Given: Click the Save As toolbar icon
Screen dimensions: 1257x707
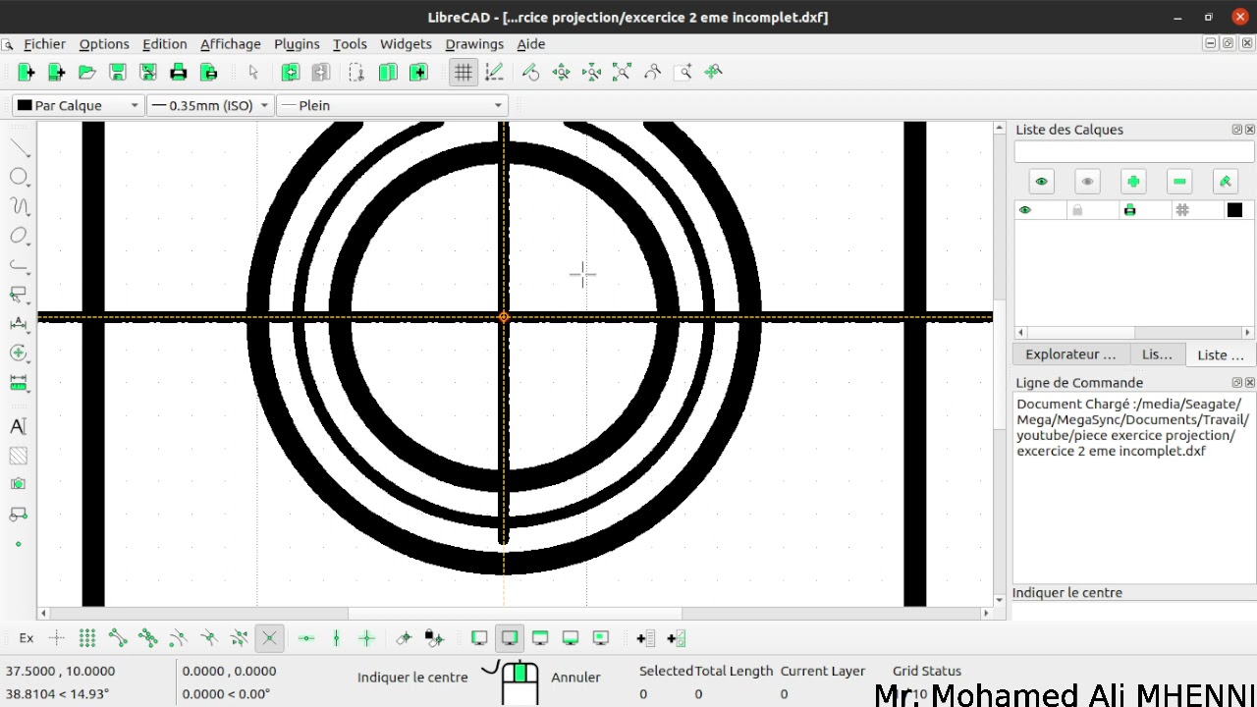Looking at the screenshot, I should [148, 72].
